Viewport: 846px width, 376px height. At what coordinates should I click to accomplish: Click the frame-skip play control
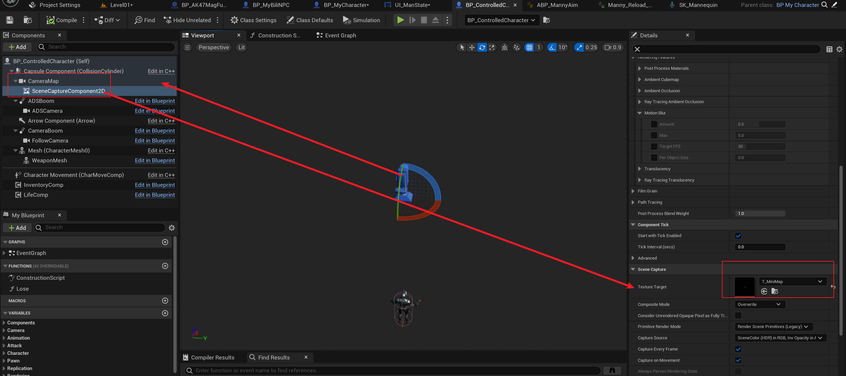point(412,20)
